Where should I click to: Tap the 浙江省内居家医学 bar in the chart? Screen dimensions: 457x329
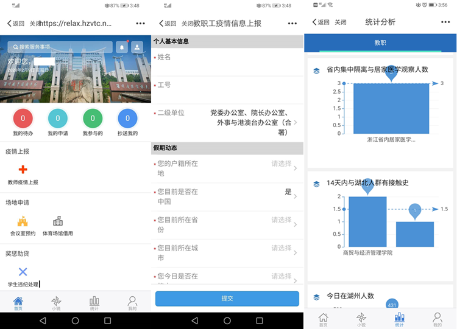point(391,108)
